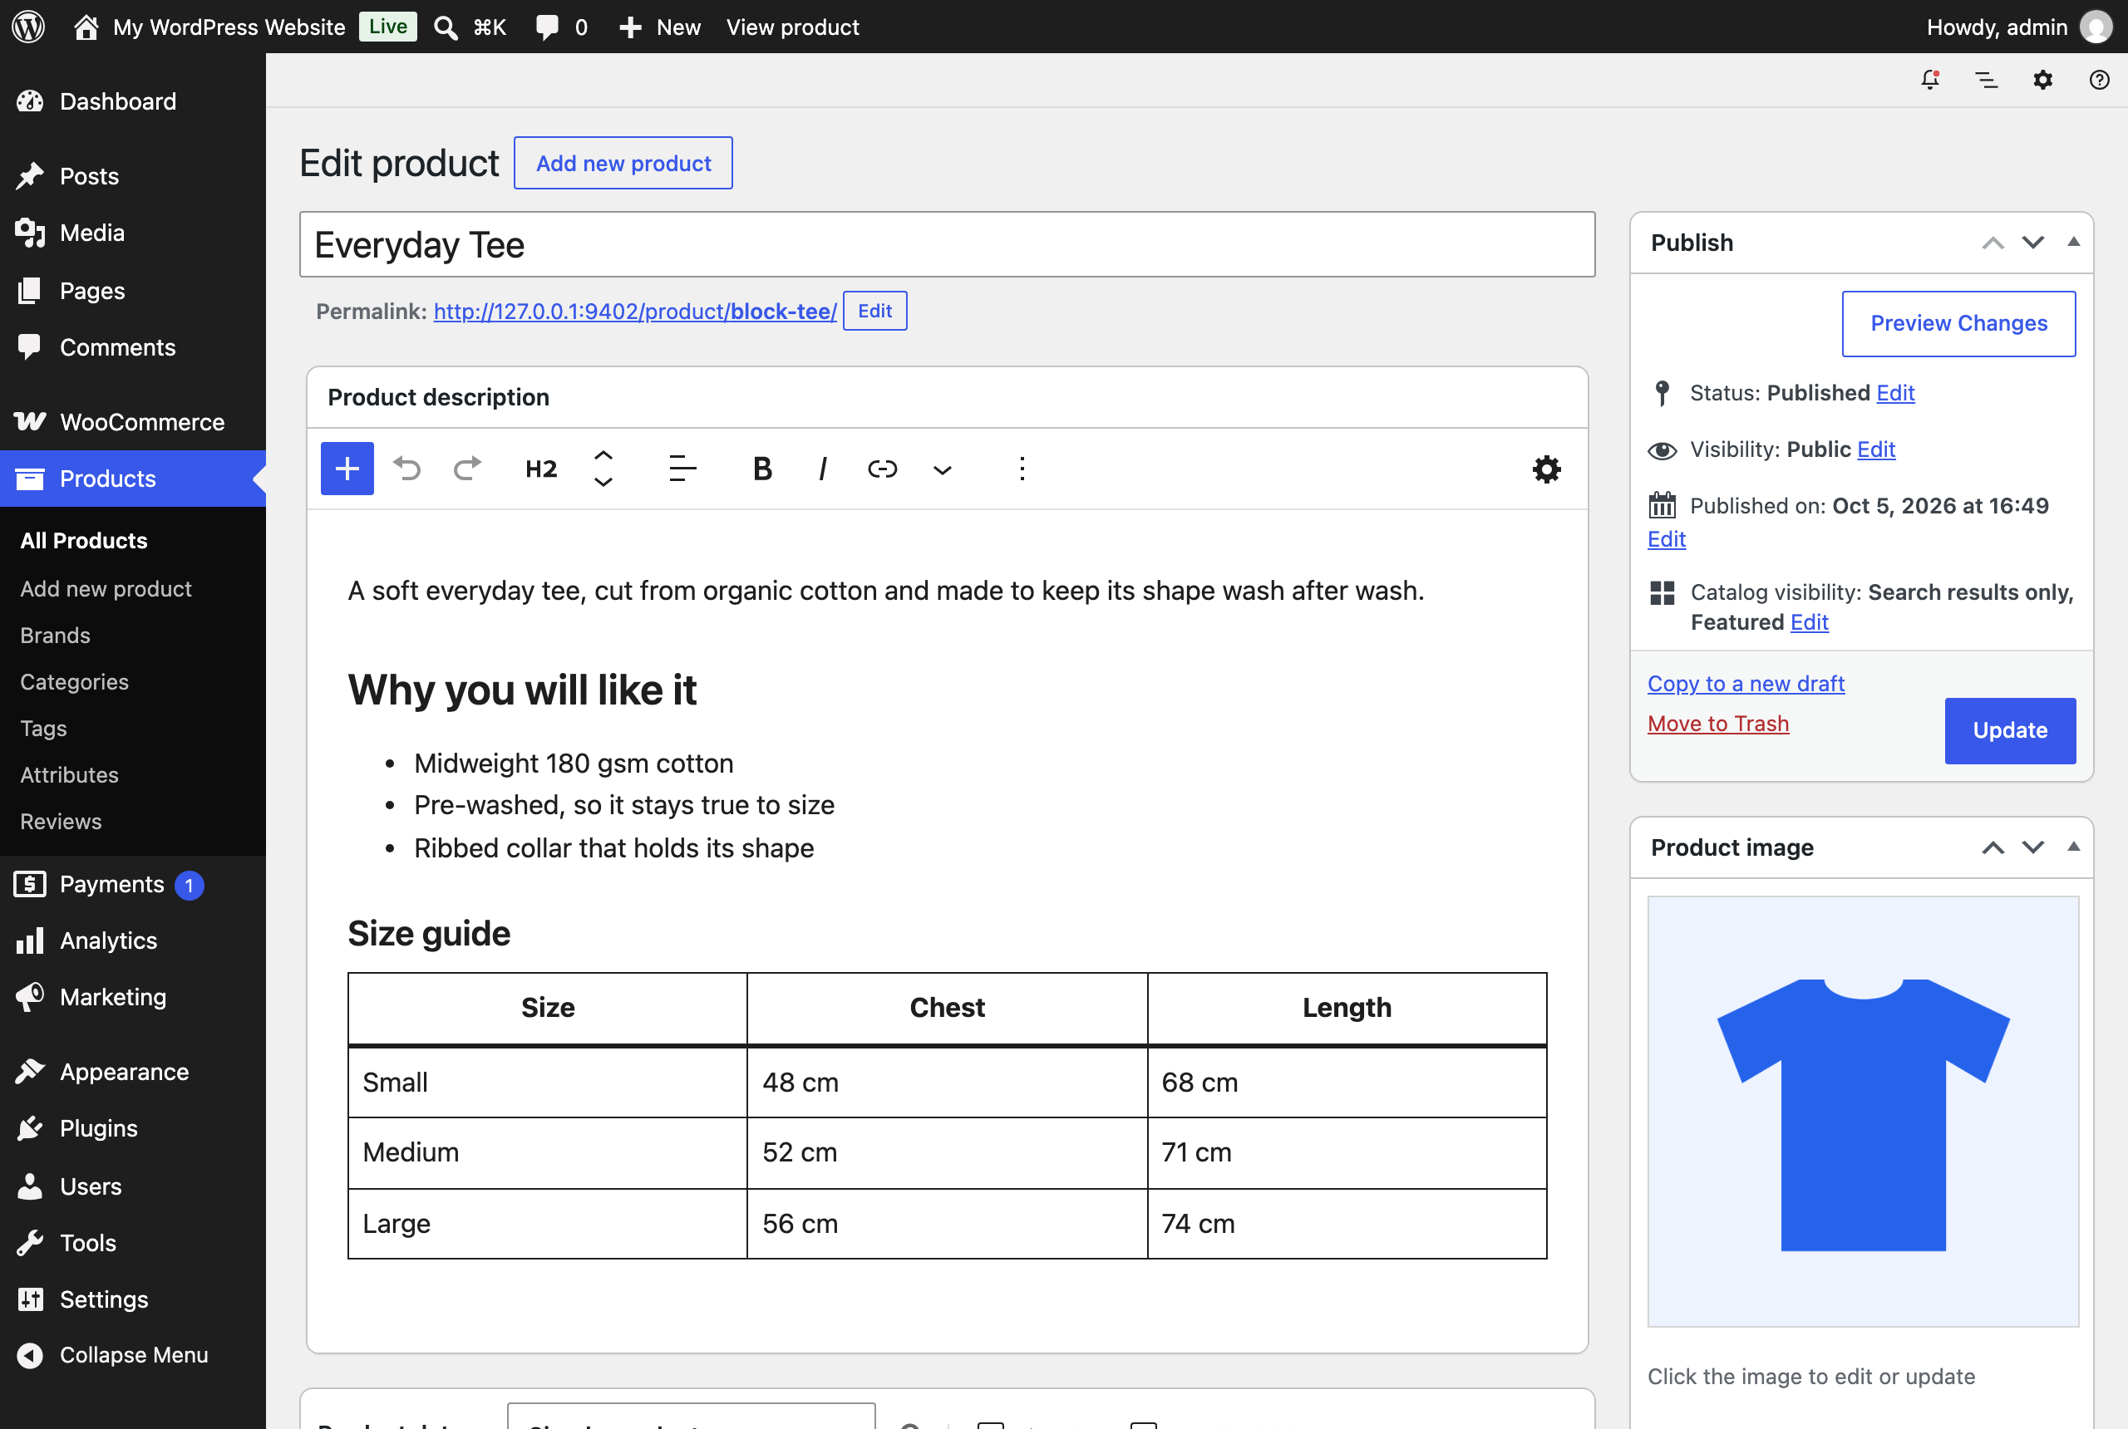Open WooCommerce menu in sidebar
The height and width of the screenshot is (1429, 2128).
pos(133,422)
